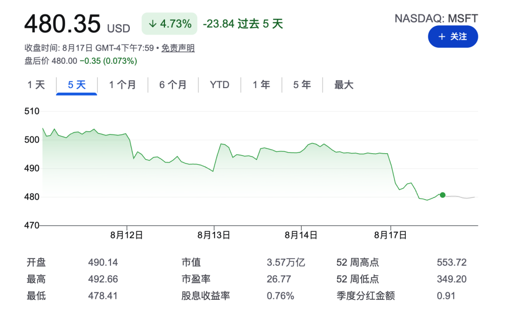Select the 最大 chart range

(x=344, y=85)
